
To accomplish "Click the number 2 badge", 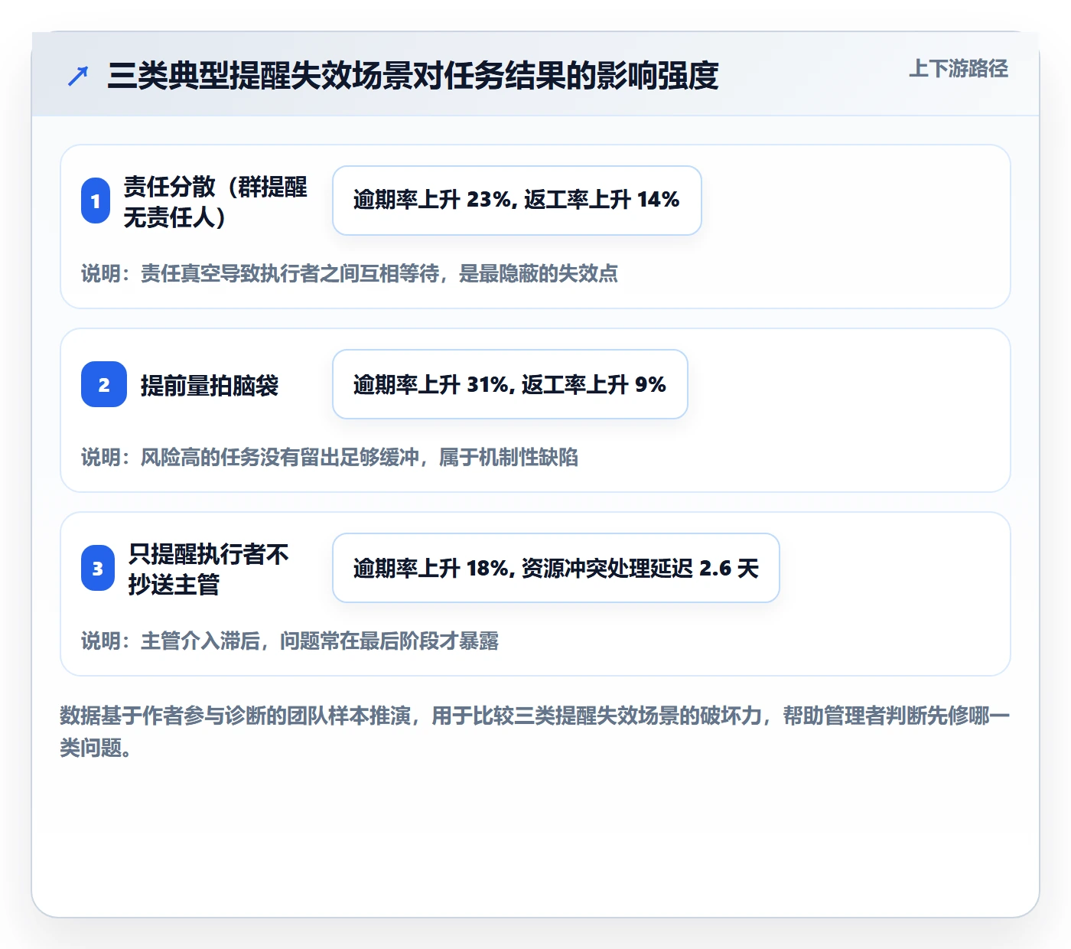I will pyautogui.click(x=104, y=384).
